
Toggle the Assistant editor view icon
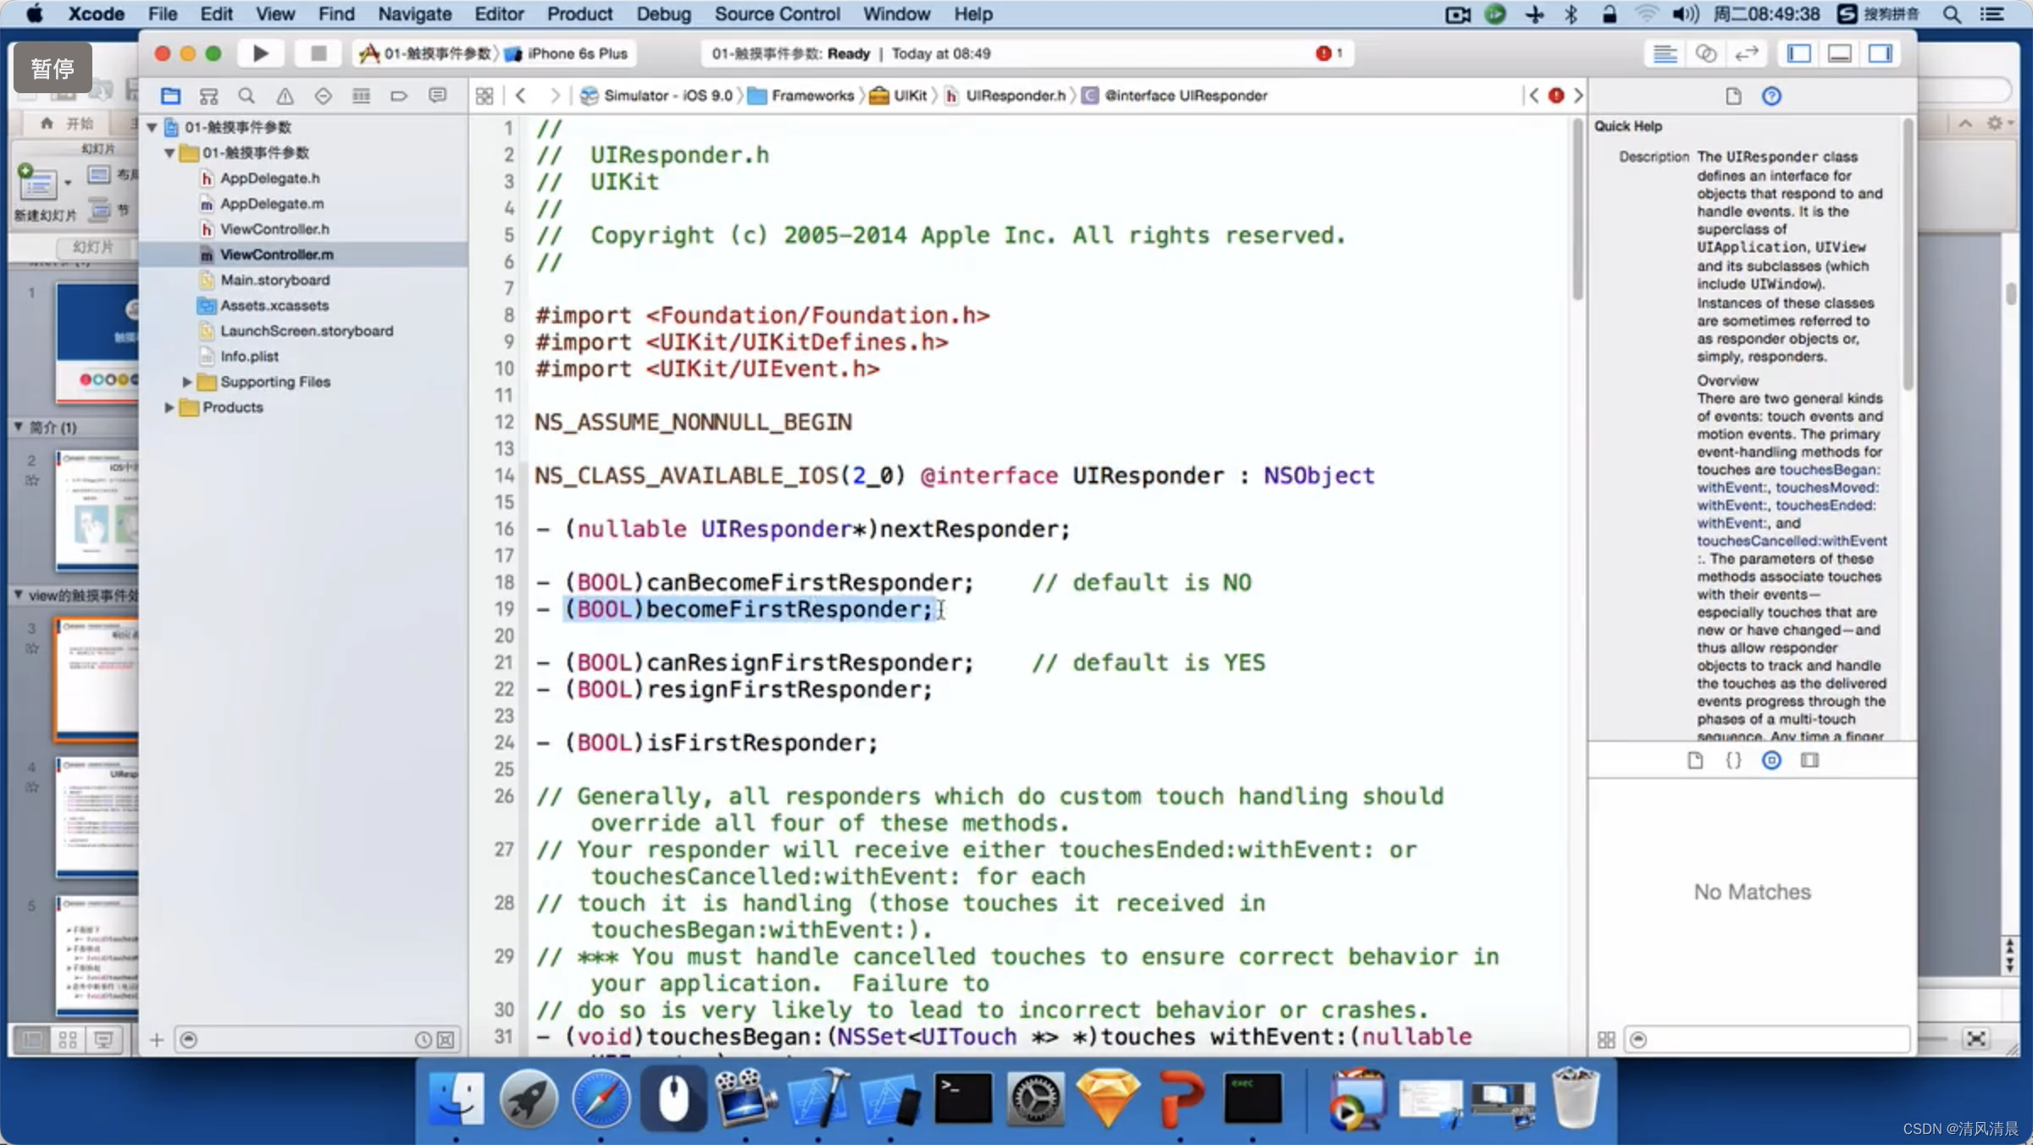pos(1705,53)
